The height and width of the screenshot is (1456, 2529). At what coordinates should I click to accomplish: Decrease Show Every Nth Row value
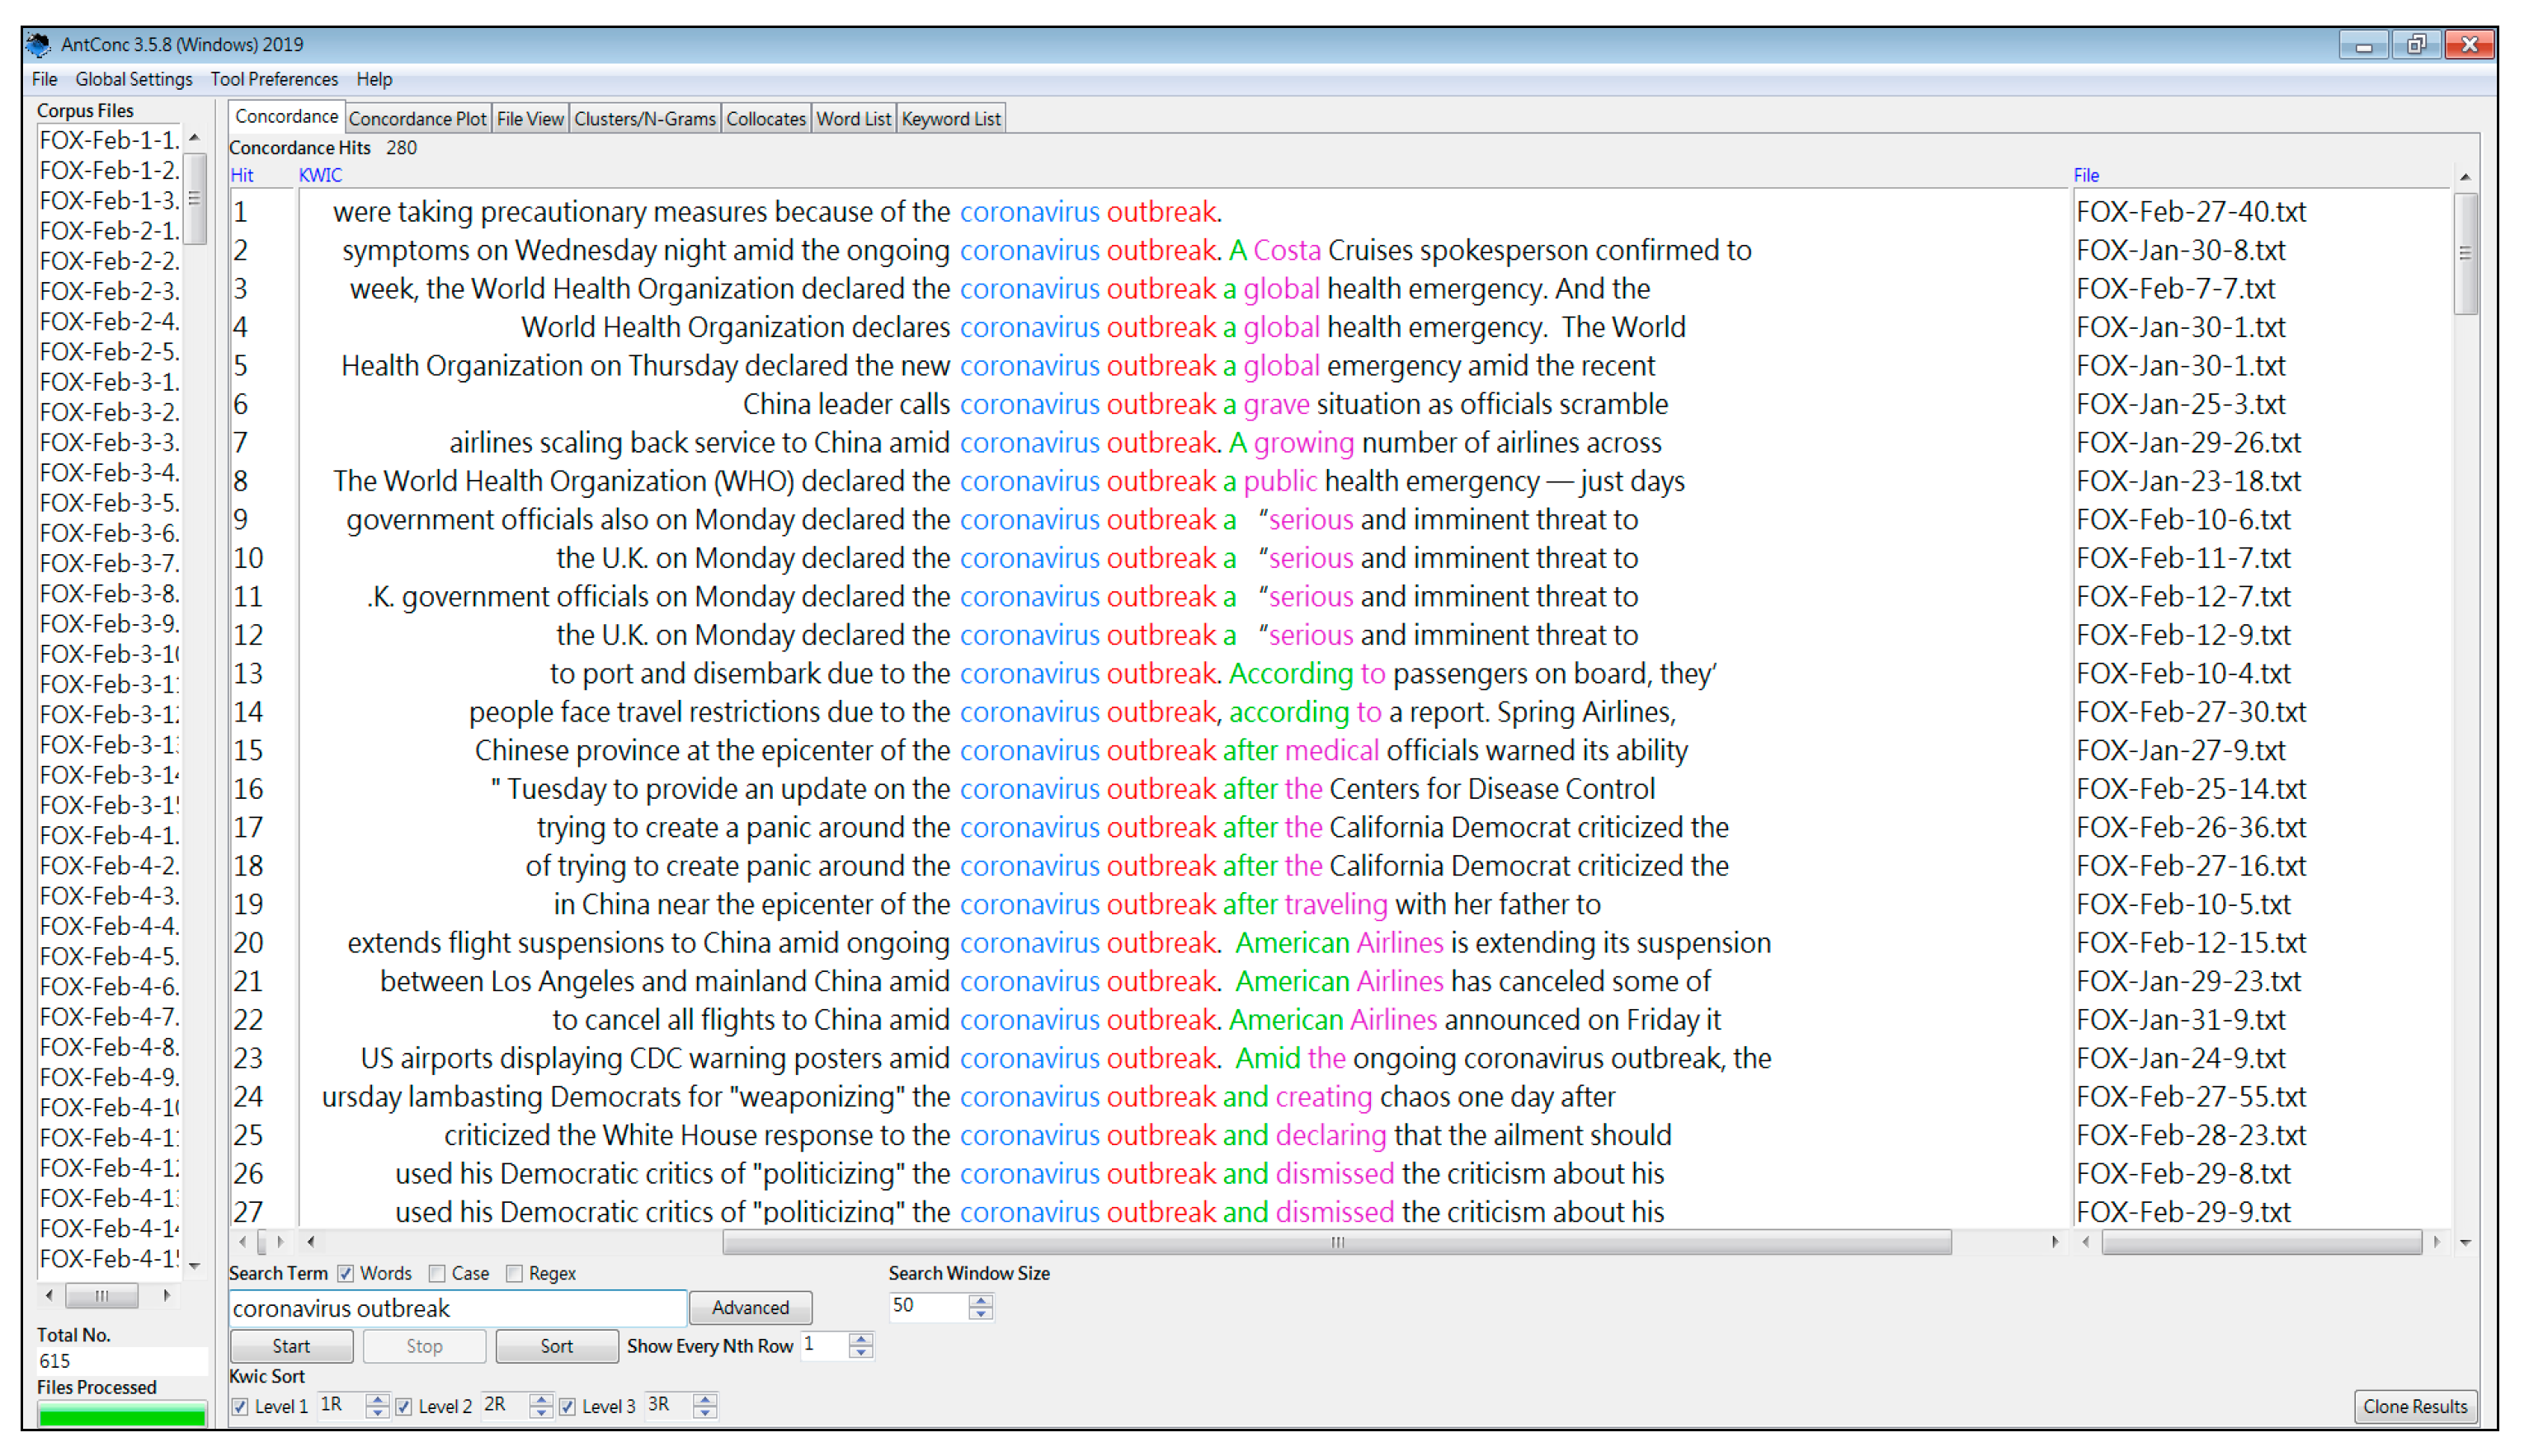(860, 1353)
